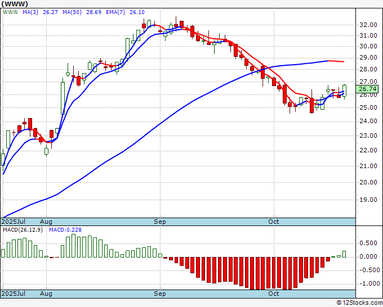383x307 pixels.
Task: Click the last green candlestick on chart
Action: tap(344, 89)
